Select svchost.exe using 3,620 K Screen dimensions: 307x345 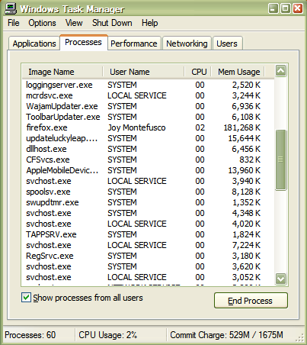[x=148, y=266]
